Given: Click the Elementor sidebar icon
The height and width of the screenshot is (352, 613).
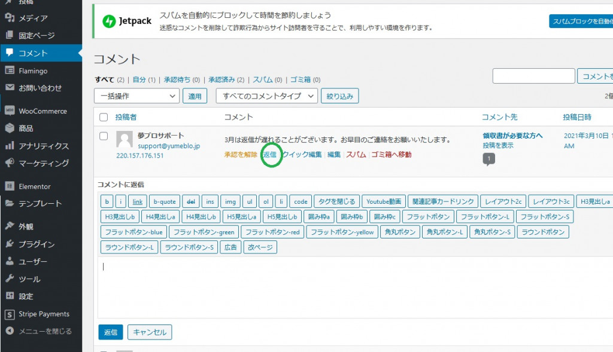Looking at the screenshot, I should click(10, 186).
